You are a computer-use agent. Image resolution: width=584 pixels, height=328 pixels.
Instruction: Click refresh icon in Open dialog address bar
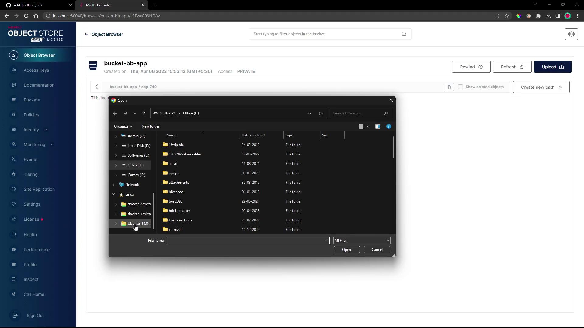(x=321, y=113)
